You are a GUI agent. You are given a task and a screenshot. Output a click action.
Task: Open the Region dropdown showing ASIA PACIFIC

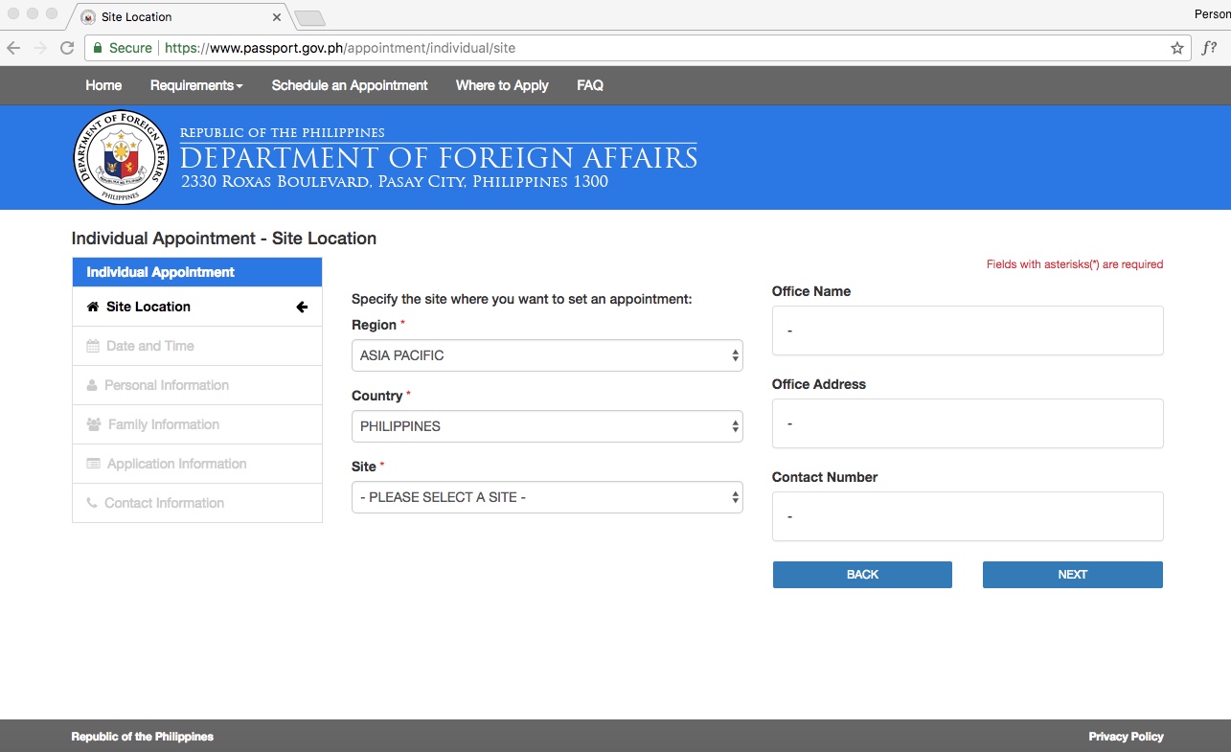pos(546,355)
